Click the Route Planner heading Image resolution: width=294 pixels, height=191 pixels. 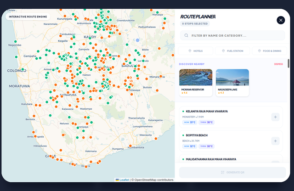point(198,17)
